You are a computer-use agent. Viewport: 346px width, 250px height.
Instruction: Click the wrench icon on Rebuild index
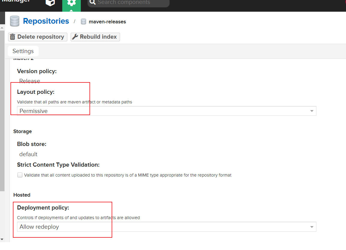coord(75,37)
